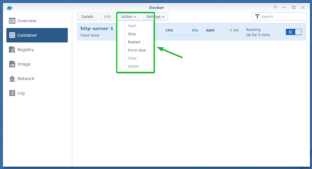Viewport: 312px width, 169px height.
Task: Click the Image sidebar icon
Action: tap(12, 64)
